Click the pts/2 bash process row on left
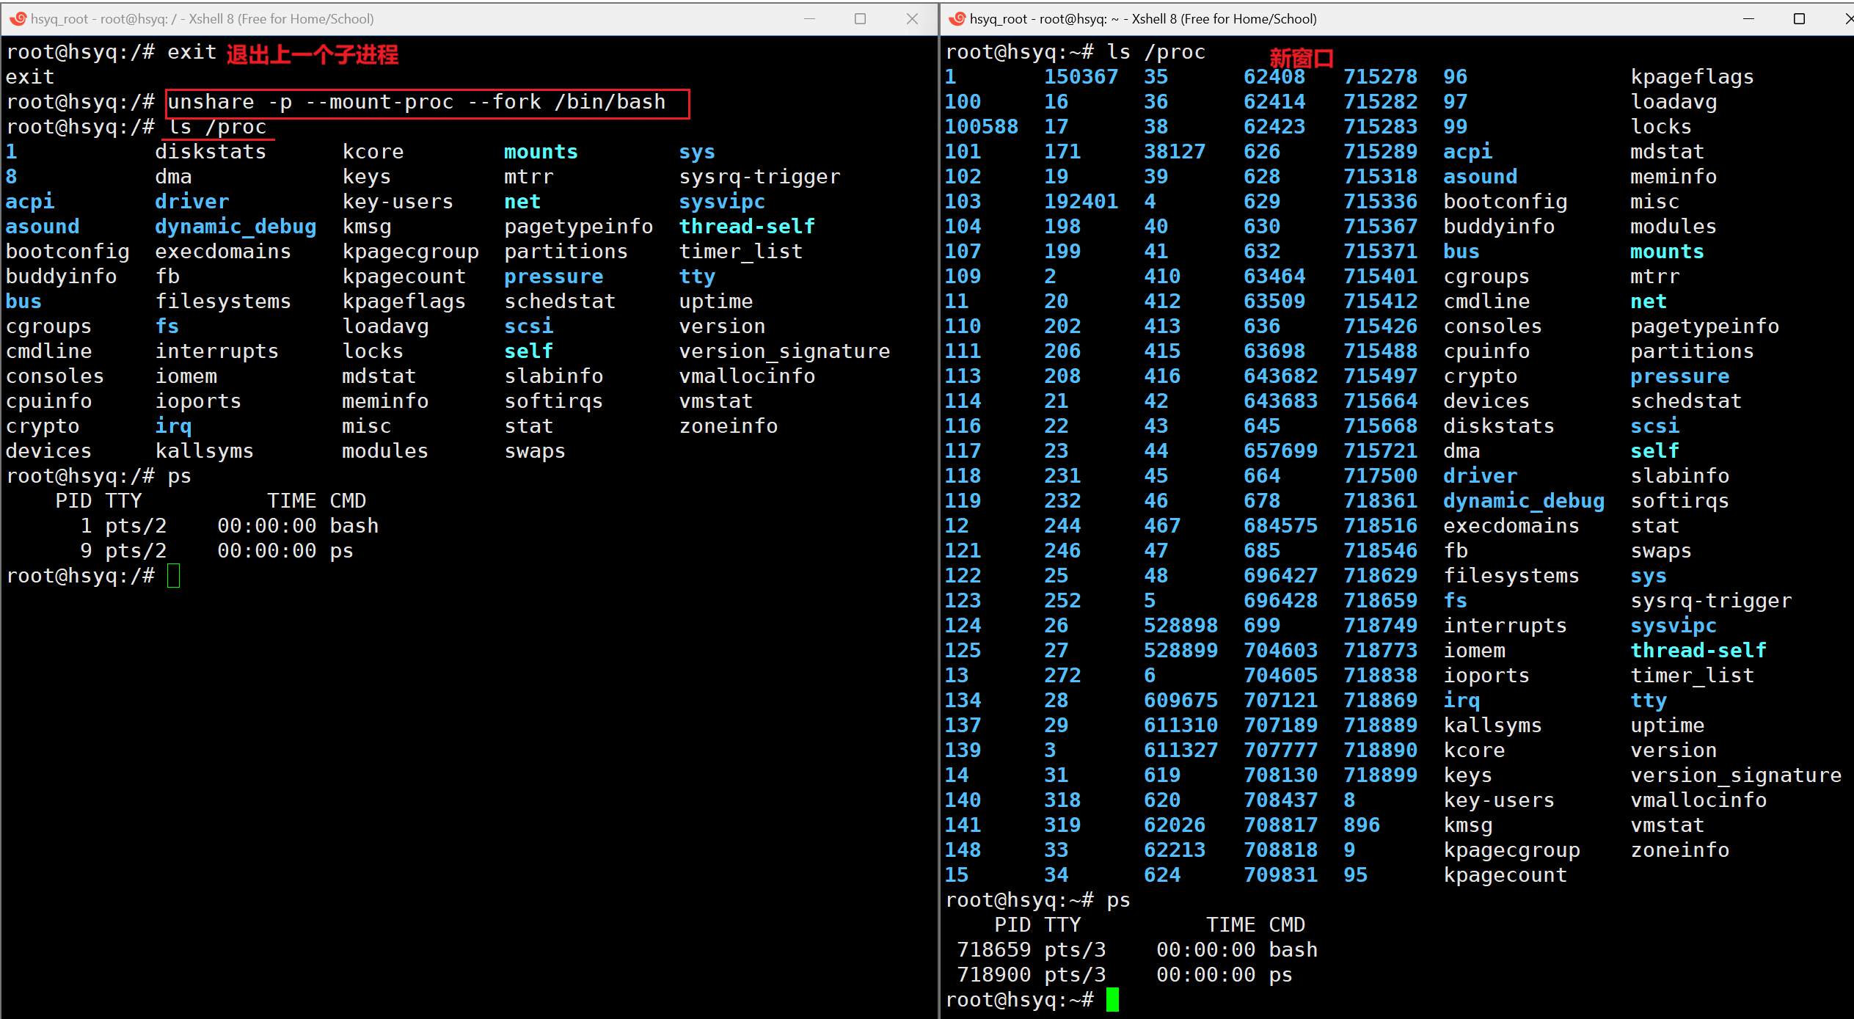Viewport: 1854px width, 1019px height. [229, 525]
